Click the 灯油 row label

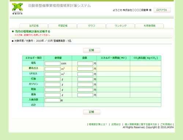pos(33,79)
